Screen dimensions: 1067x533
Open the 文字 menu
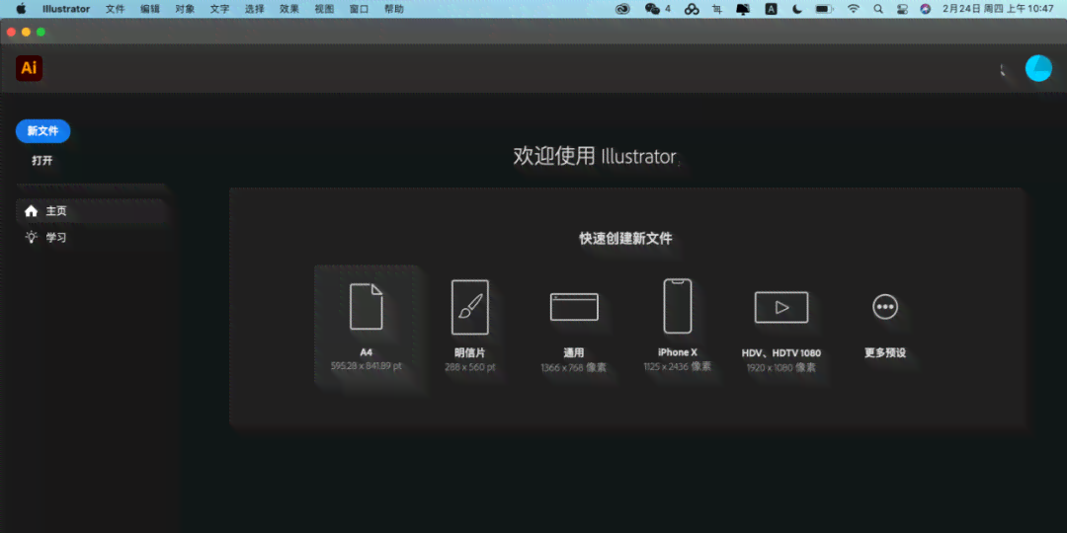[219, 9]
